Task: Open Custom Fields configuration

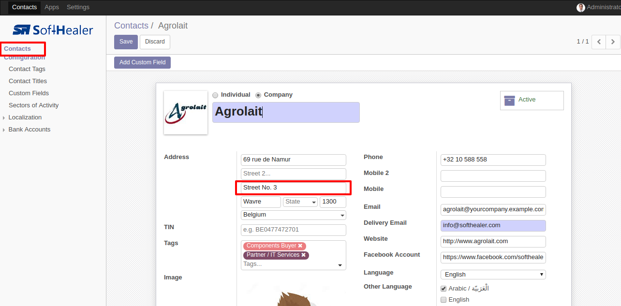Action: click(29, 93)
